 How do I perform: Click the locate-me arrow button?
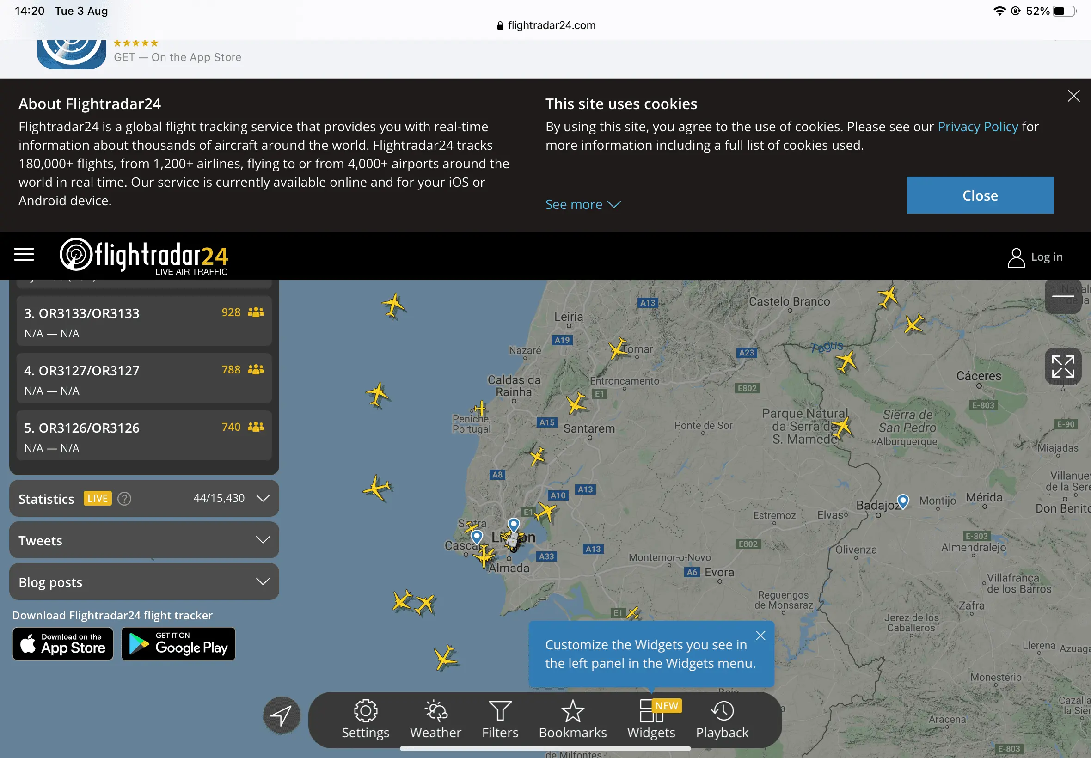(x=282, y=715)
